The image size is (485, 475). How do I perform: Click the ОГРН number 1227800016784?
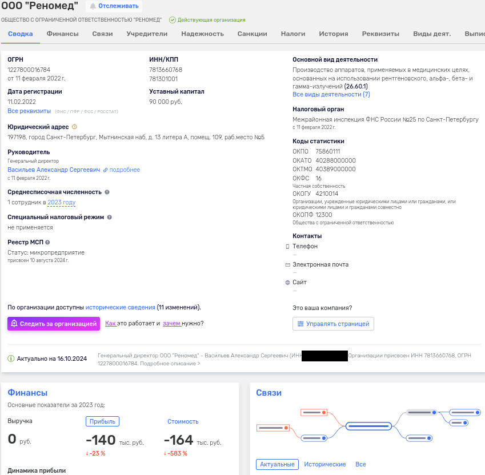point(29,70)
